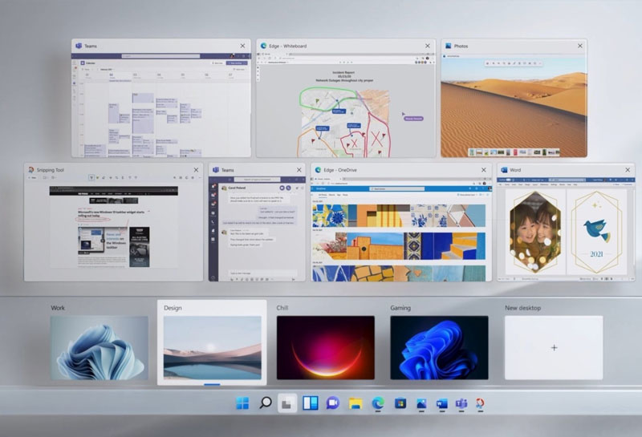
Task: Toggle the Task View taskbar button
Action: (x=287, y=403)
